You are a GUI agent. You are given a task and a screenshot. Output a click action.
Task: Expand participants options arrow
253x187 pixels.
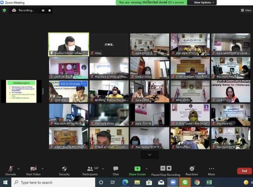(103, 169)
